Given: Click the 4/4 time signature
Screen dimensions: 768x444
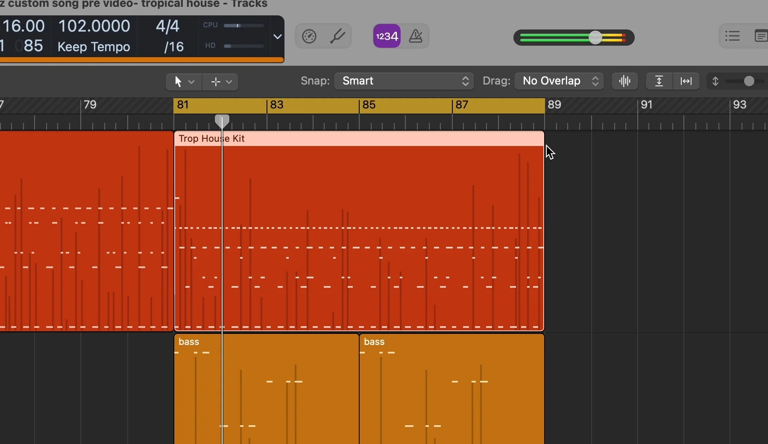Looking at the screenshot, I should 167,26.
